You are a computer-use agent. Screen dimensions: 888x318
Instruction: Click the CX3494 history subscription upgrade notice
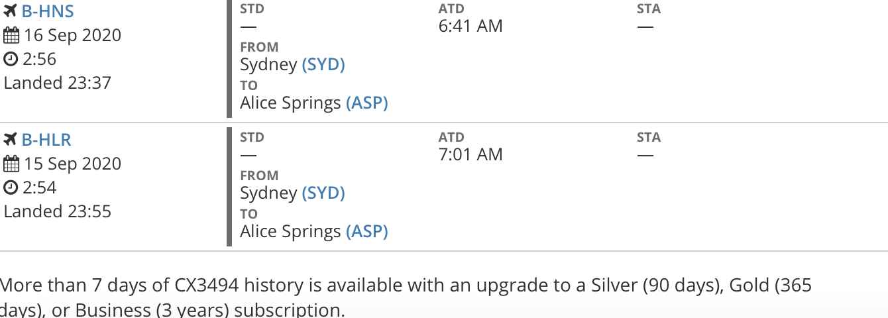point(406,297)
